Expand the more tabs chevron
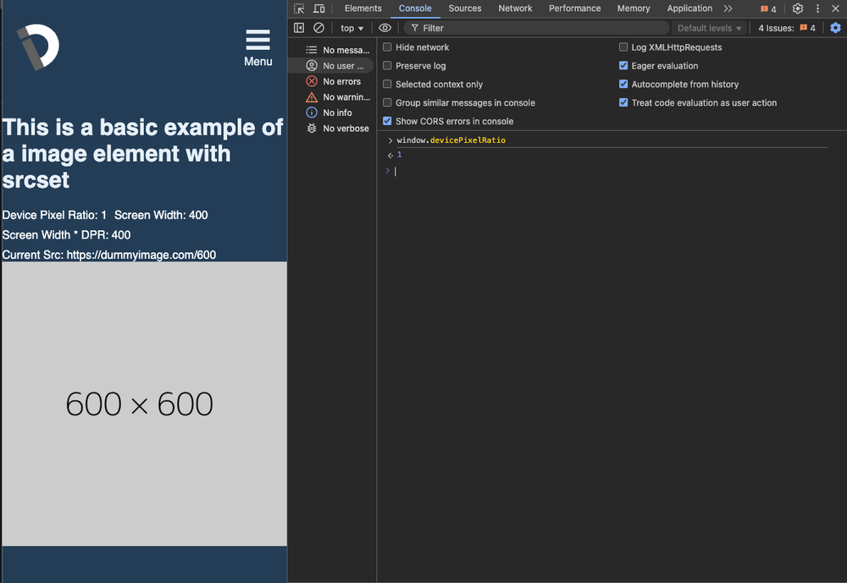The width and height of the screenshot is (847, 583). click(728, 8)
